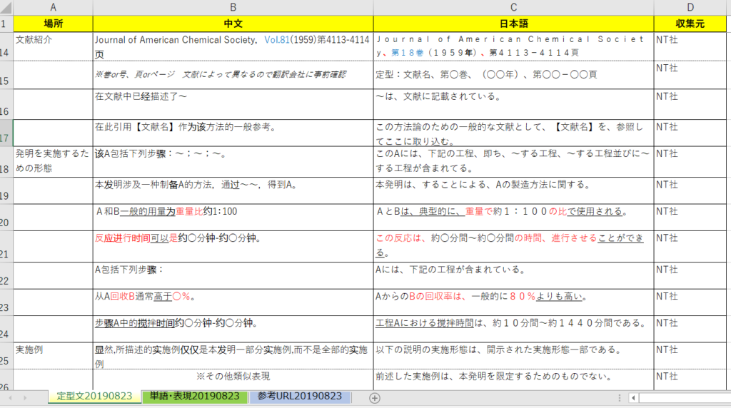Select column D header
The image size is (731, 408).
[690, 7]
